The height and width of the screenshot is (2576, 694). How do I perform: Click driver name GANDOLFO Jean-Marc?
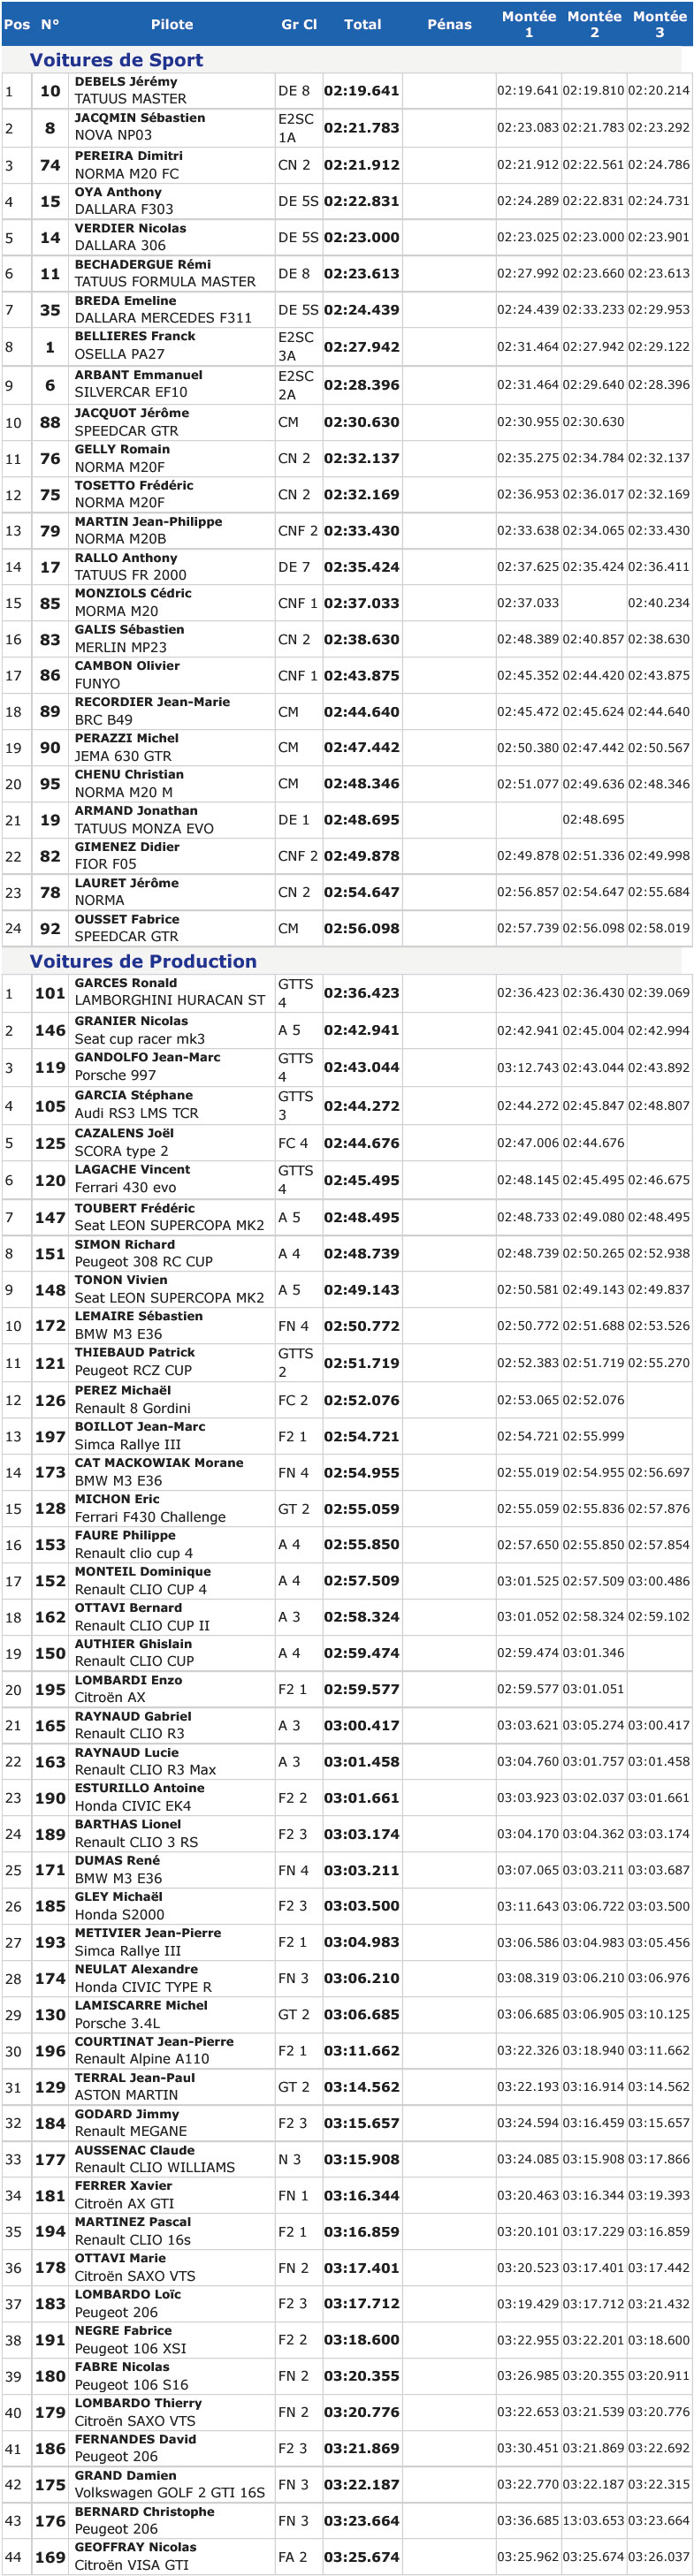pyautogui.click(x=148, y=1057)
